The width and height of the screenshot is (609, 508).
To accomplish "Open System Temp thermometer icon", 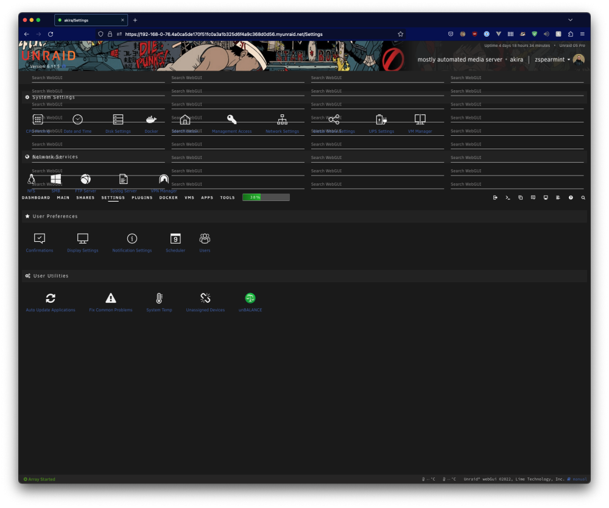I will coord(159,298).
